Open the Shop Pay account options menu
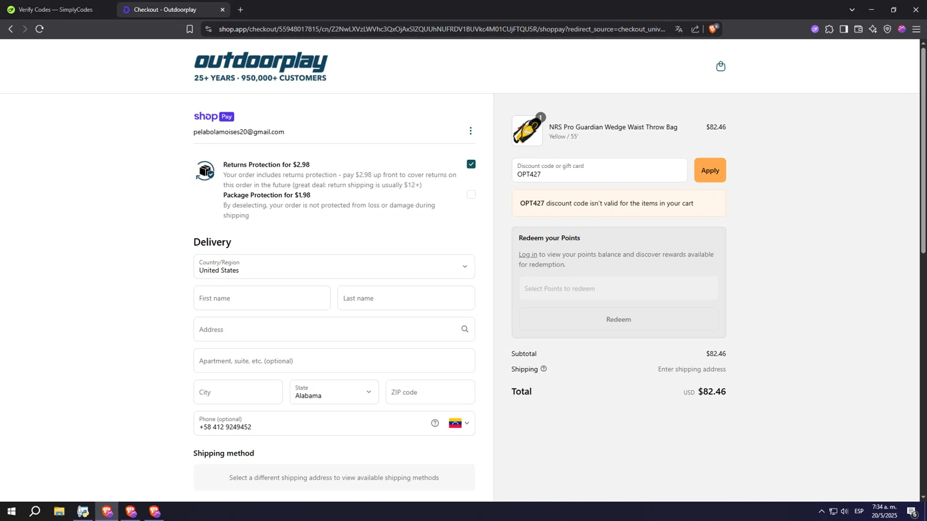 coord(470,131)
